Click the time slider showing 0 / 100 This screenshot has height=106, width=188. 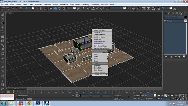pos(17,89)
